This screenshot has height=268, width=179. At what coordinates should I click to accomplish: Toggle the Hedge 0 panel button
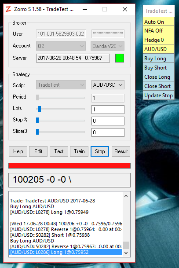click(158, 40)
